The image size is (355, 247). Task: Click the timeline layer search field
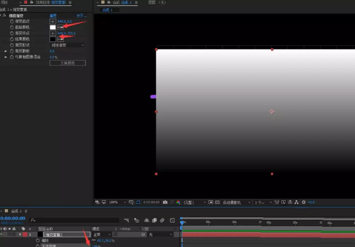[74, 220]
